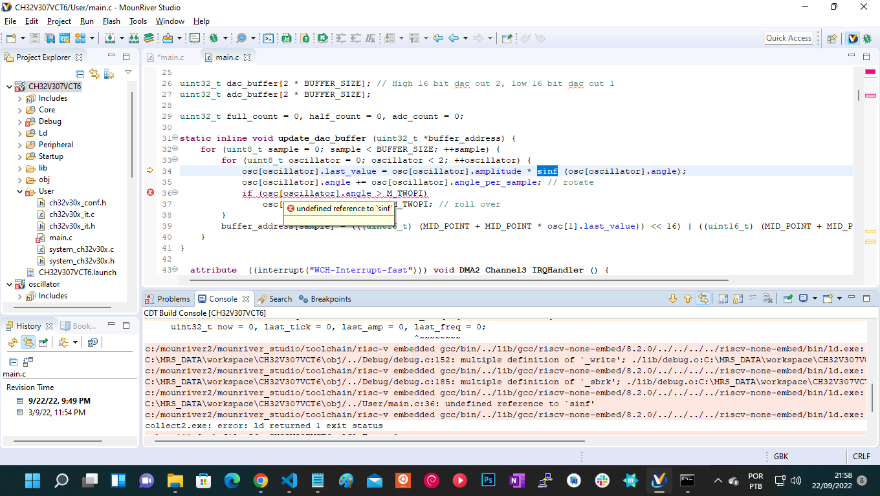Image resolution: width=880 pixels, height=496 pixels.
Task: Click the editor horizontal scrollbar
Action: [459, 281]
